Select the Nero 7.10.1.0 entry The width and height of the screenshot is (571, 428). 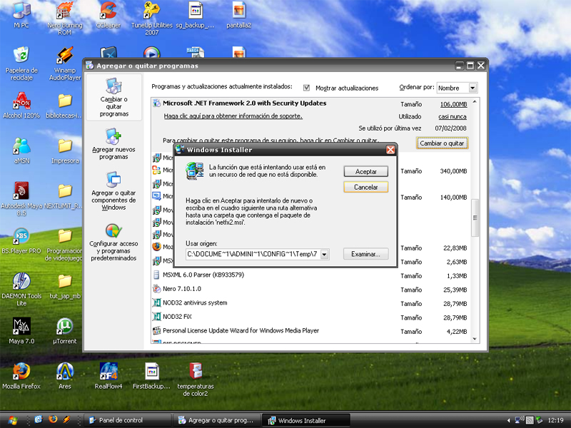coord(310,289)
